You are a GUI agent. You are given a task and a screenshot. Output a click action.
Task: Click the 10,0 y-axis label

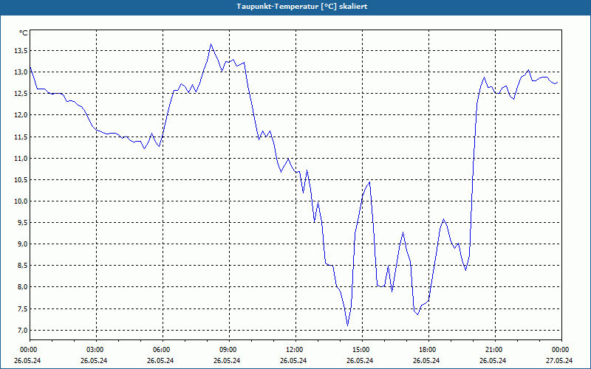click(21, 201)
